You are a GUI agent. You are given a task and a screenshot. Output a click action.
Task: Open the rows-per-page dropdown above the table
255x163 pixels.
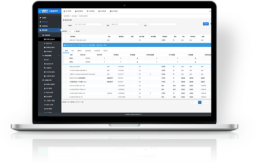click(72, 32)
